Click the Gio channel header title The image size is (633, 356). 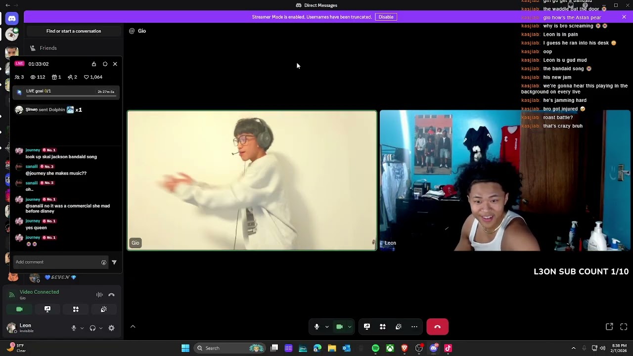tap(142, 31)
